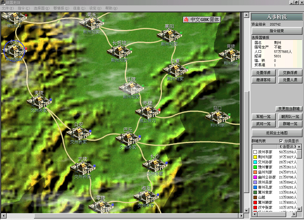Click the 武陵 castle icon
Image resolution: width=304 pixels, height=220 pixels.
[82, 168]
